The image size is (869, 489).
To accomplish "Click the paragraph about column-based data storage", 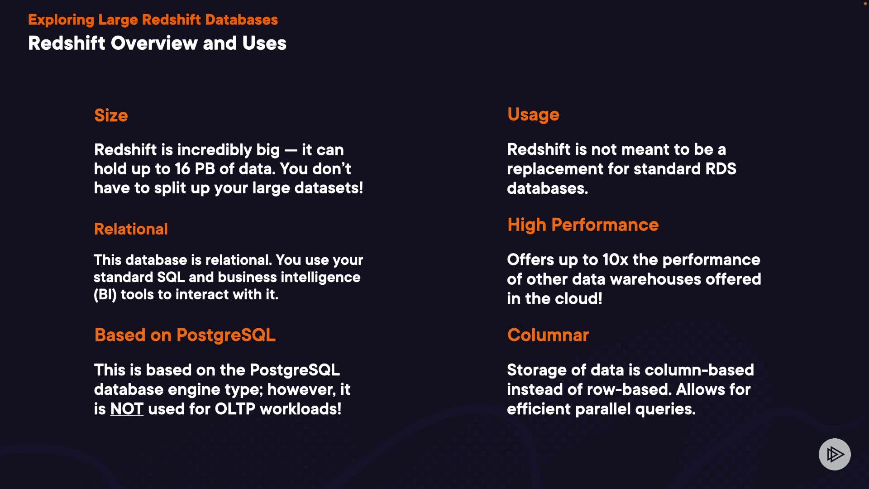I will click(x=630, y=389).
